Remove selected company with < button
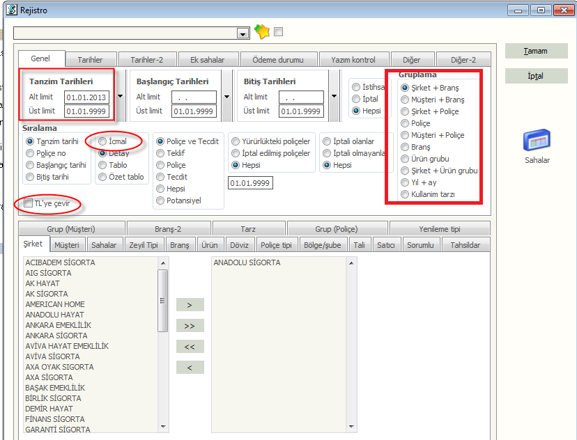Image resolution: width=577 pixels, height=440 pixels. [x=190, y=368]
